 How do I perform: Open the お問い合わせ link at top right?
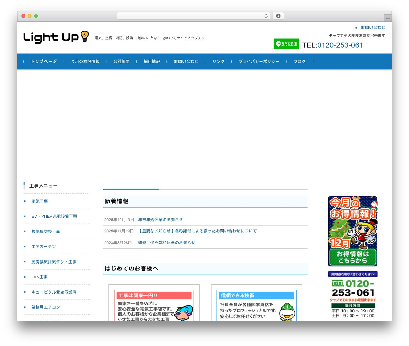(x=373, y=27)
